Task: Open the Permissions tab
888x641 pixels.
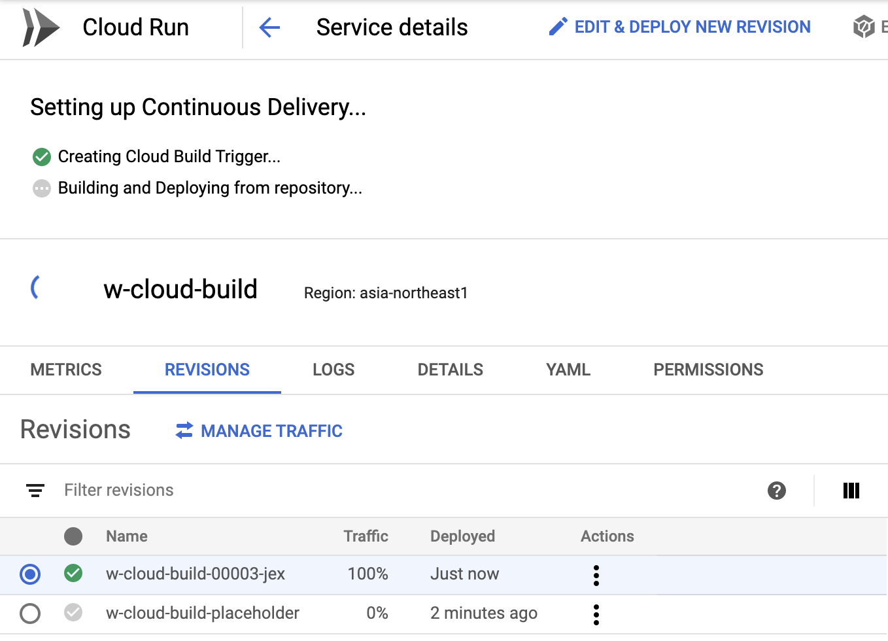Action: coord(708,370)
